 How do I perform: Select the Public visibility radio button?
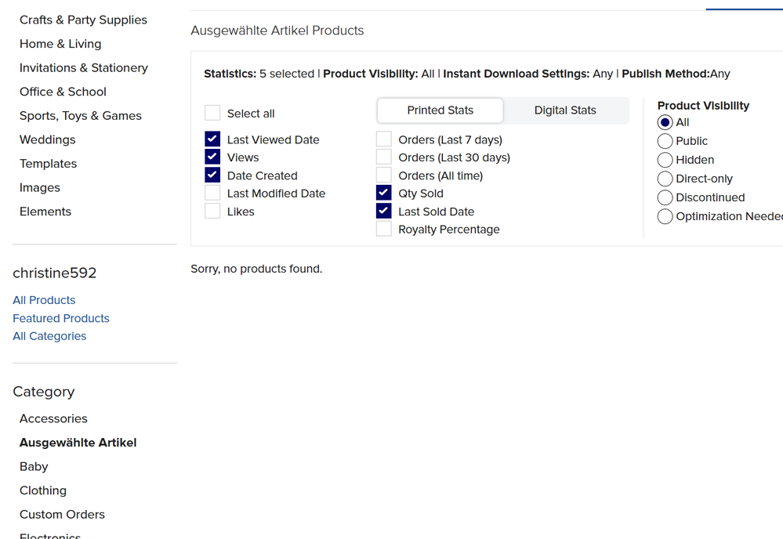pos(665,141)
